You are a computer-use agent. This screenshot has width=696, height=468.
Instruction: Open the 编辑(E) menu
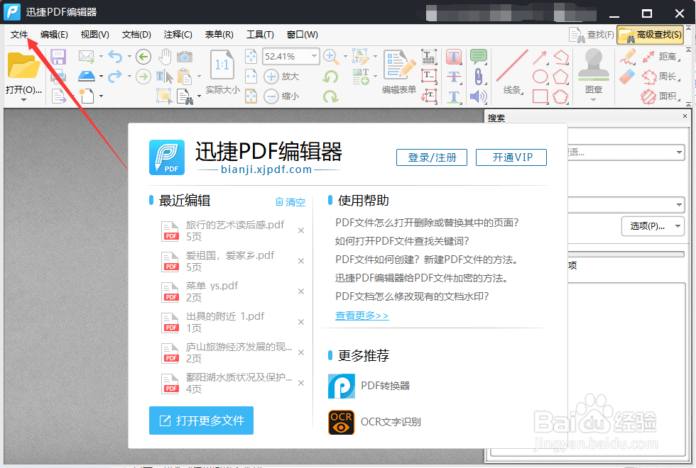point(54,35)
